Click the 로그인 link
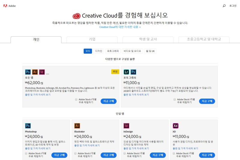This screenshot has width=240, height=160. click(233, 6)
